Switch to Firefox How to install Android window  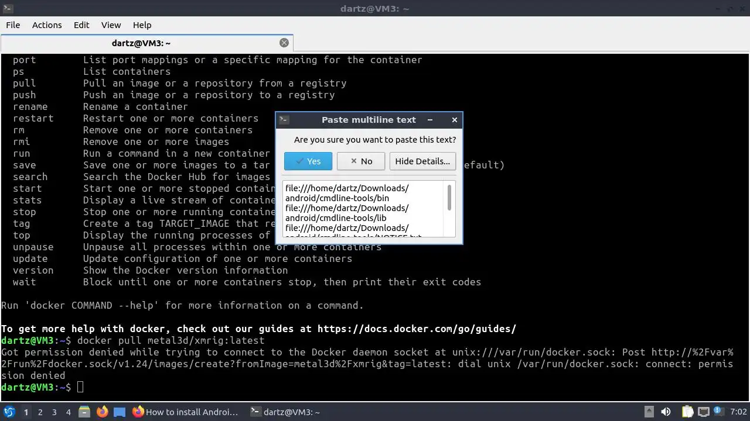(x=186, y=412)
